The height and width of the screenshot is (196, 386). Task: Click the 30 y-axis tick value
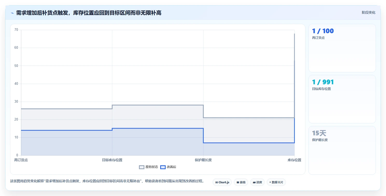16,102
